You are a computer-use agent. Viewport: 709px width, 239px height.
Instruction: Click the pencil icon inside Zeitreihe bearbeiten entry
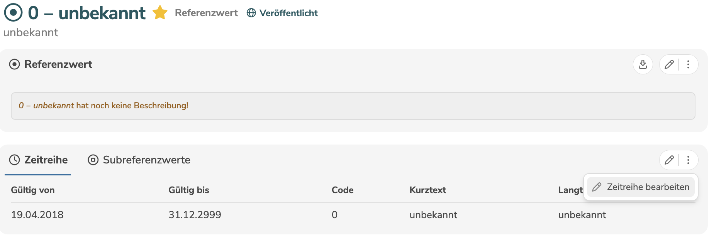(x=597, y=187)
